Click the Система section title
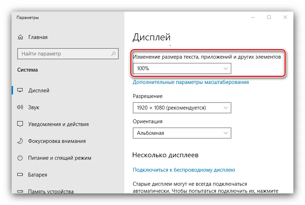Viewport: 305px width, 205px height. (27, 70)
